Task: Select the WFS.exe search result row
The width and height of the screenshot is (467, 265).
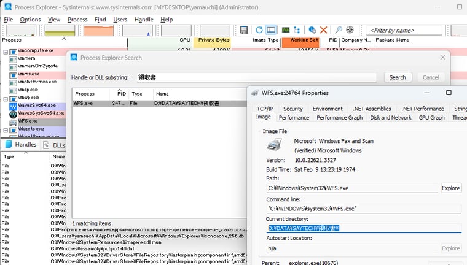Action: click(x=160, y=103)
